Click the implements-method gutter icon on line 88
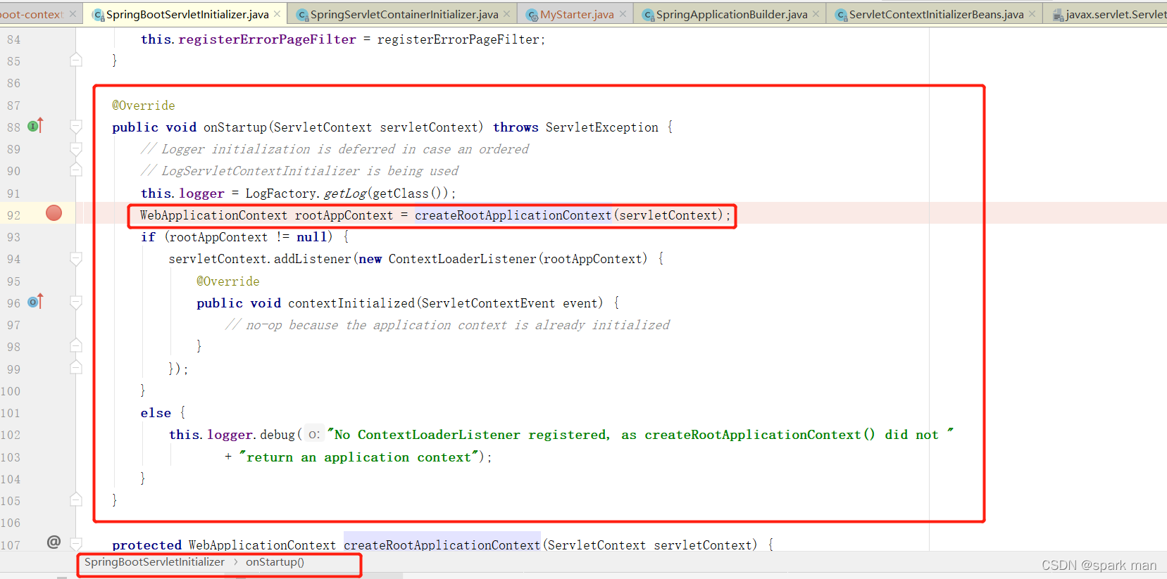Screen dimensions: 1167x579 pyautogui.click(x=35, y=126)
